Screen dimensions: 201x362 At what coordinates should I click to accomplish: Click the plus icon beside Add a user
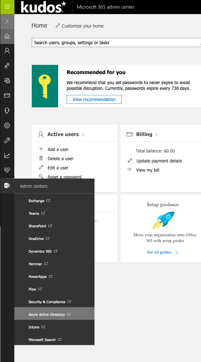click(x=41, y=149)
